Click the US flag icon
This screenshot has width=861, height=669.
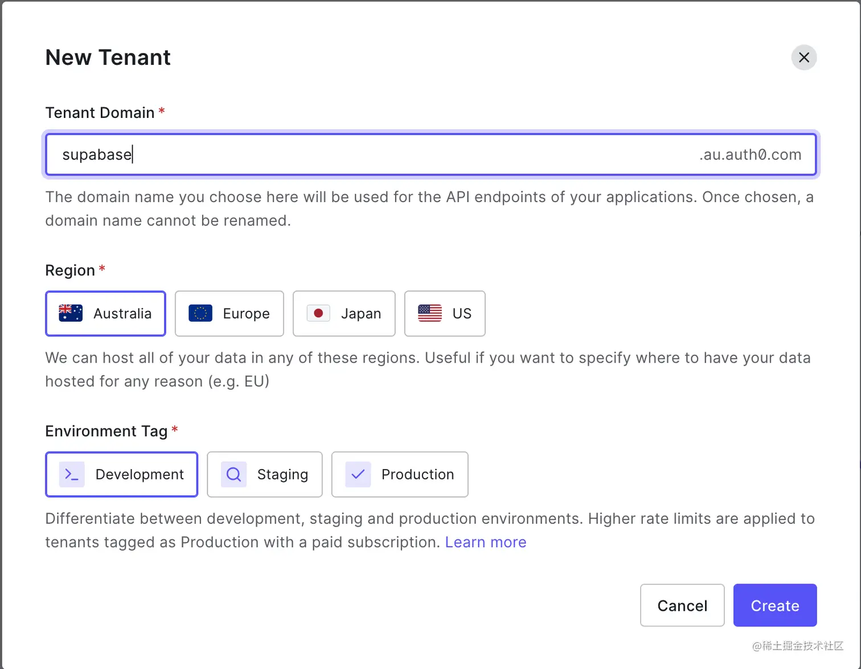(430, 313)
